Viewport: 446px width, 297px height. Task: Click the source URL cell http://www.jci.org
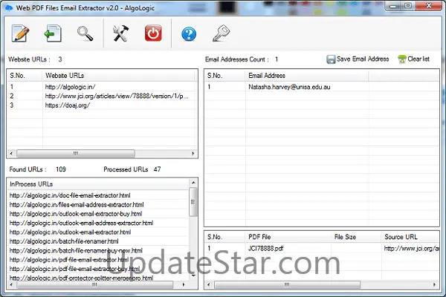click(x=411, y=249)
